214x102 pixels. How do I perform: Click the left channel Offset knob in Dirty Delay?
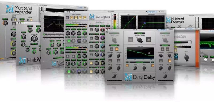tap(110, 68)
